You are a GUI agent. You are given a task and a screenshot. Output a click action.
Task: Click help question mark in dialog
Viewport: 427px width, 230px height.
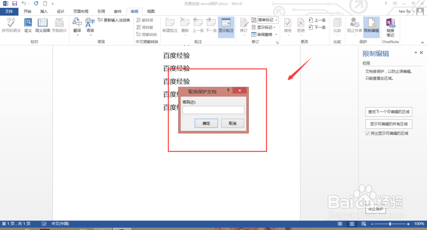228,90
